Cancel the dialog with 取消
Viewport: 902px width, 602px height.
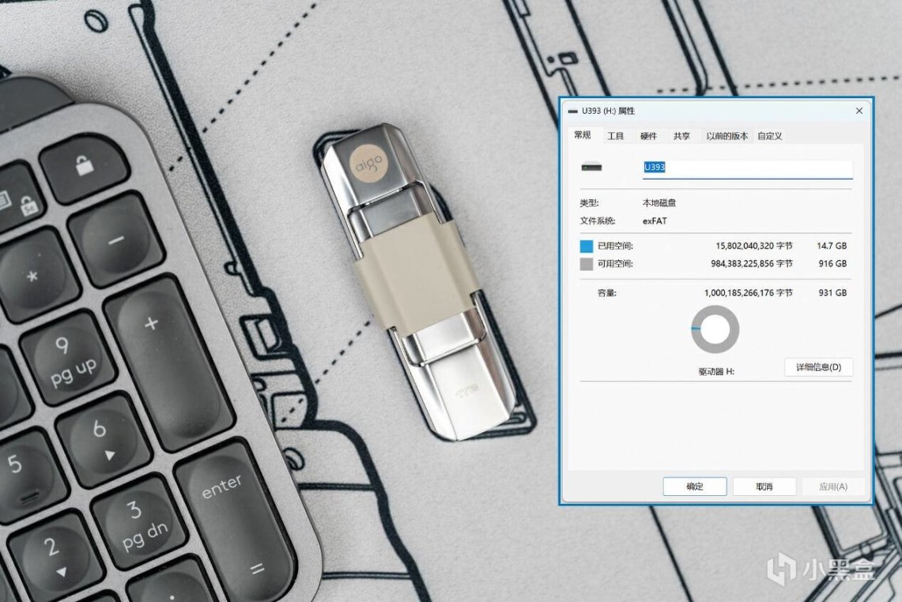(x=764, y=487)
